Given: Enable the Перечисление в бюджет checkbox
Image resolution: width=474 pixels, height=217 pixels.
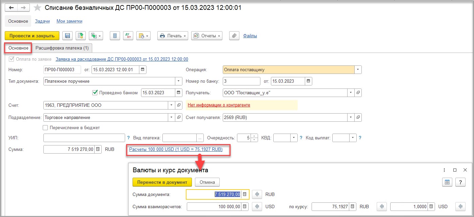Looking at the screenshot, I should (x=45, y=128).
